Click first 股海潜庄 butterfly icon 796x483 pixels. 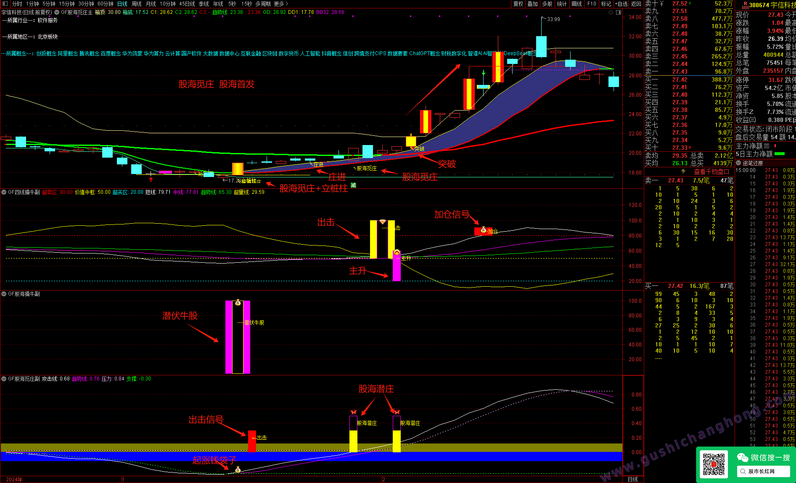(353, 412)
